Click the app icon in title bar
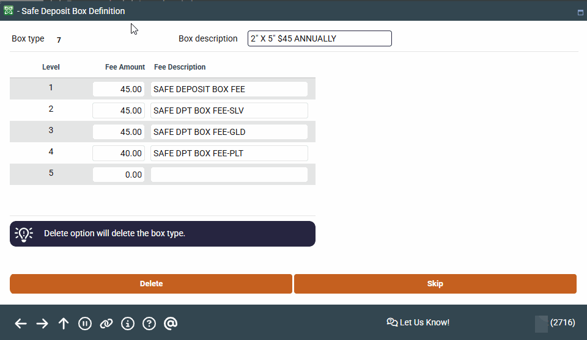Image resolution: width=587 pixels, height=340 pixels. click(9, 11)
